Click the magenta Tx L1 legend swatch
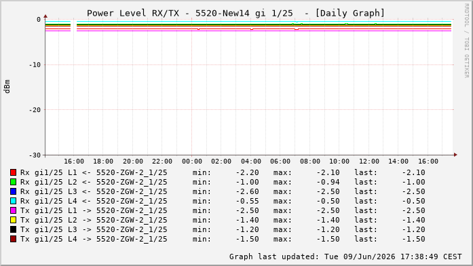This screenshot has width=473, height=266. [13, 210]
